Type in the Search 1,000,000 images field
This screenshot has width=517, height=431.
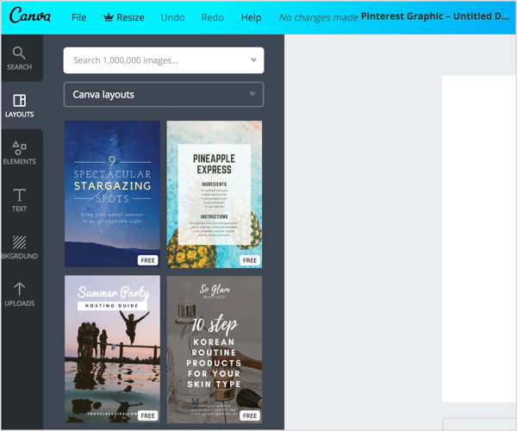pos(155,60)
